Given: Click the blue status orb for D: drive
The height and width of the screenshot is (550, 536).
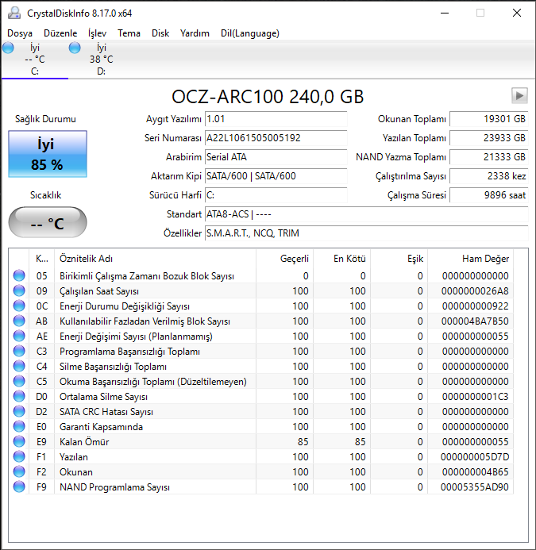Looking at the screenshot, I should pyautogui.click(x=75, y=48).
